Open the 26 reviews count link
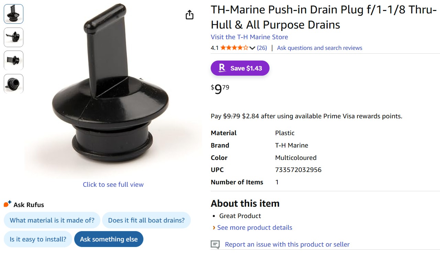This screenshot has height=270, width=440. (x=262, y=48)
